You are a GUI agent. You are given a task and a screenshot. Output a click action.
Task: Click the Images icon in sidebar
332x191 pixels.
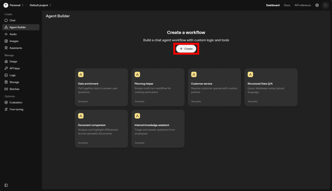(x=6, y=41)
